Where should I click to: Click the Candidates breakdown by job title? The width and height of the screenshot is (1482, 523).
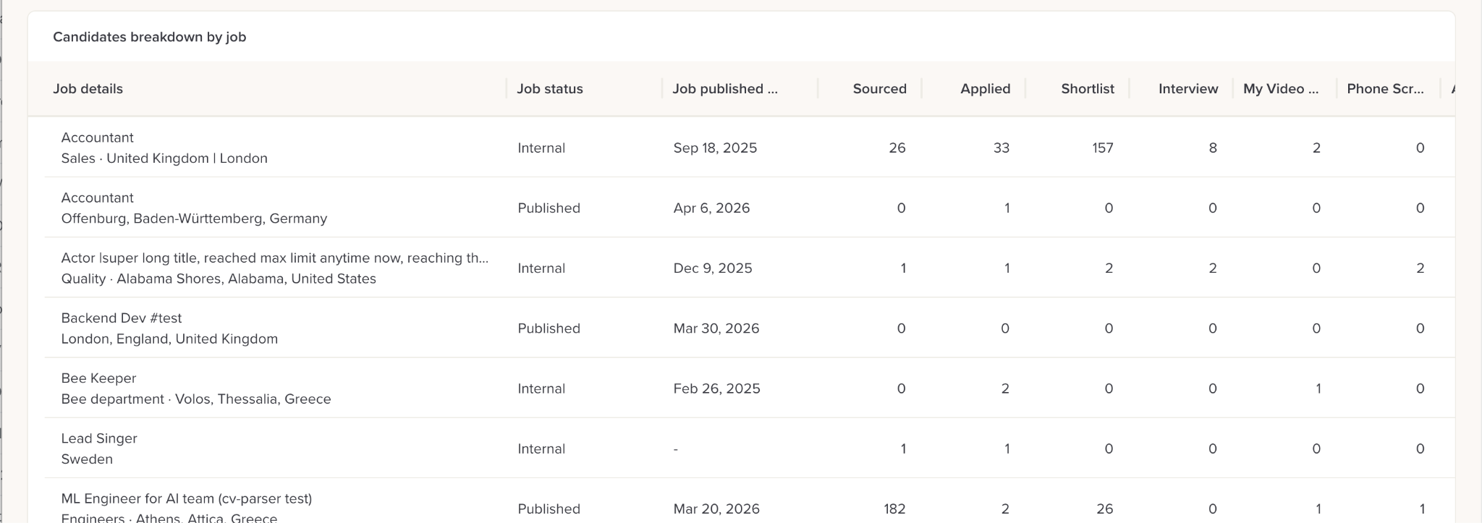tap(149, 37)
